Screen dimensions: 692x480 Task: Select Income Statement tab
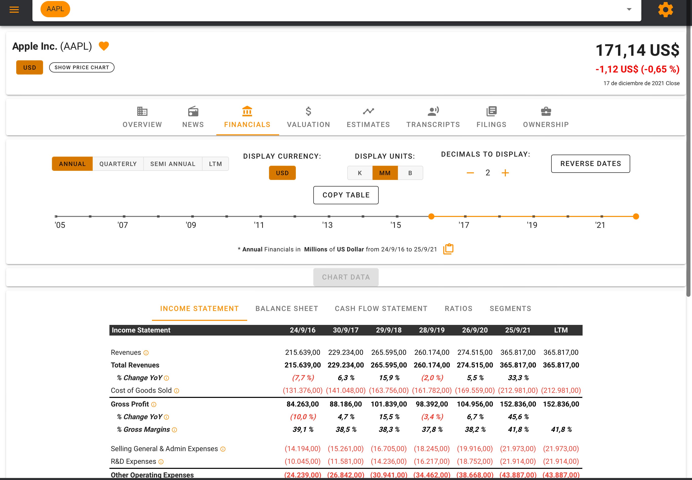199,309
